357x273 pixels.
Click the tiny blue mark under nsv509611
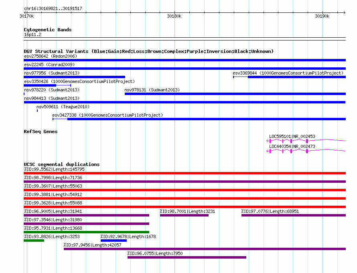point(37,111)
